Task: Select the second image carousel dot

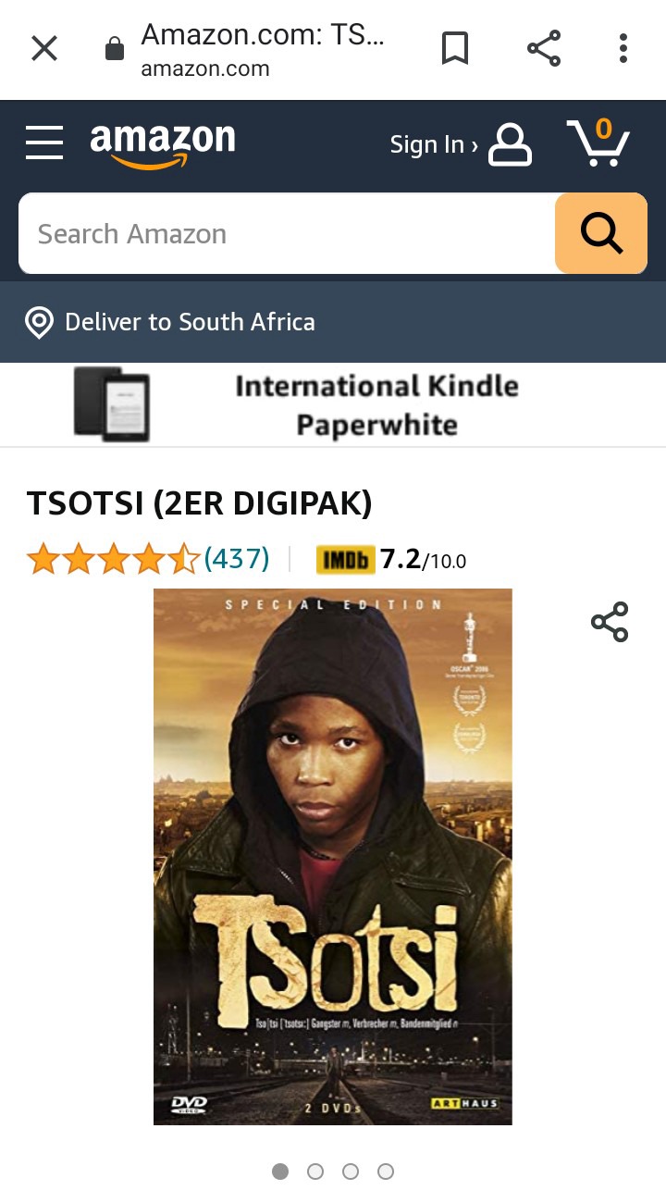Action: pos(315,1172)
